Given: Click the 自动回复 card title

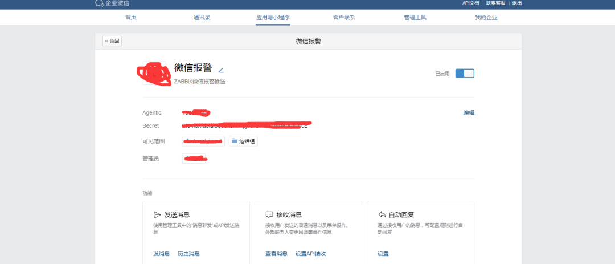Looking at the screenshot, I should point(401,215).
